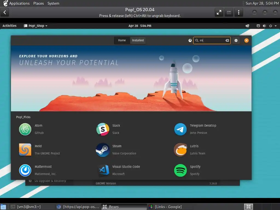280x210 pixels.
Task: Open volume indicator in Pop!_OS panel
Action: (264, 26)
